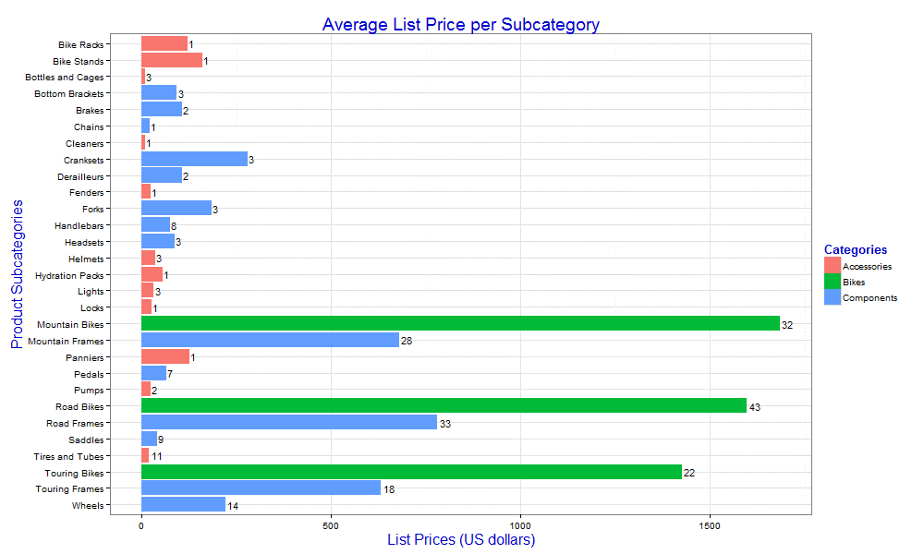Click the Wheels bar at chart bottom

[x=183, y=505]
